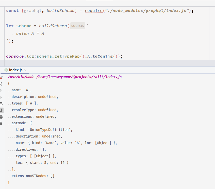The image size is (215, 189).
Task: Click the closing backtick and parenthesis line
Action: click(10, 41)
